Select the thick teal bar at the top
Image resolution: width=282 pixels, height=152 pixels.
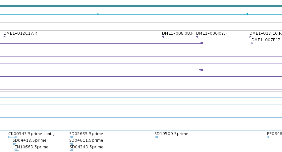[x=141, y=7]
